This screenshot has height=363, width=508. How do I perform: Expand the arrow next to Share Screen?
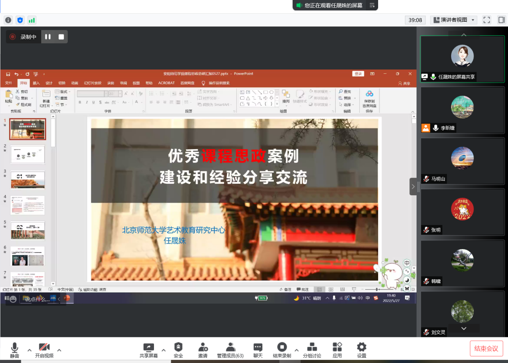click(164, 350)
